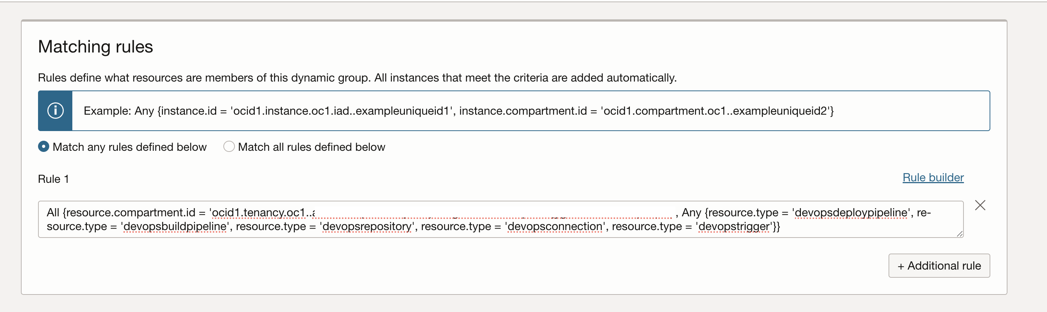Click the "Matching rules" heading
The height and width of the screenshot is (312, 1047).
point(95,47)
